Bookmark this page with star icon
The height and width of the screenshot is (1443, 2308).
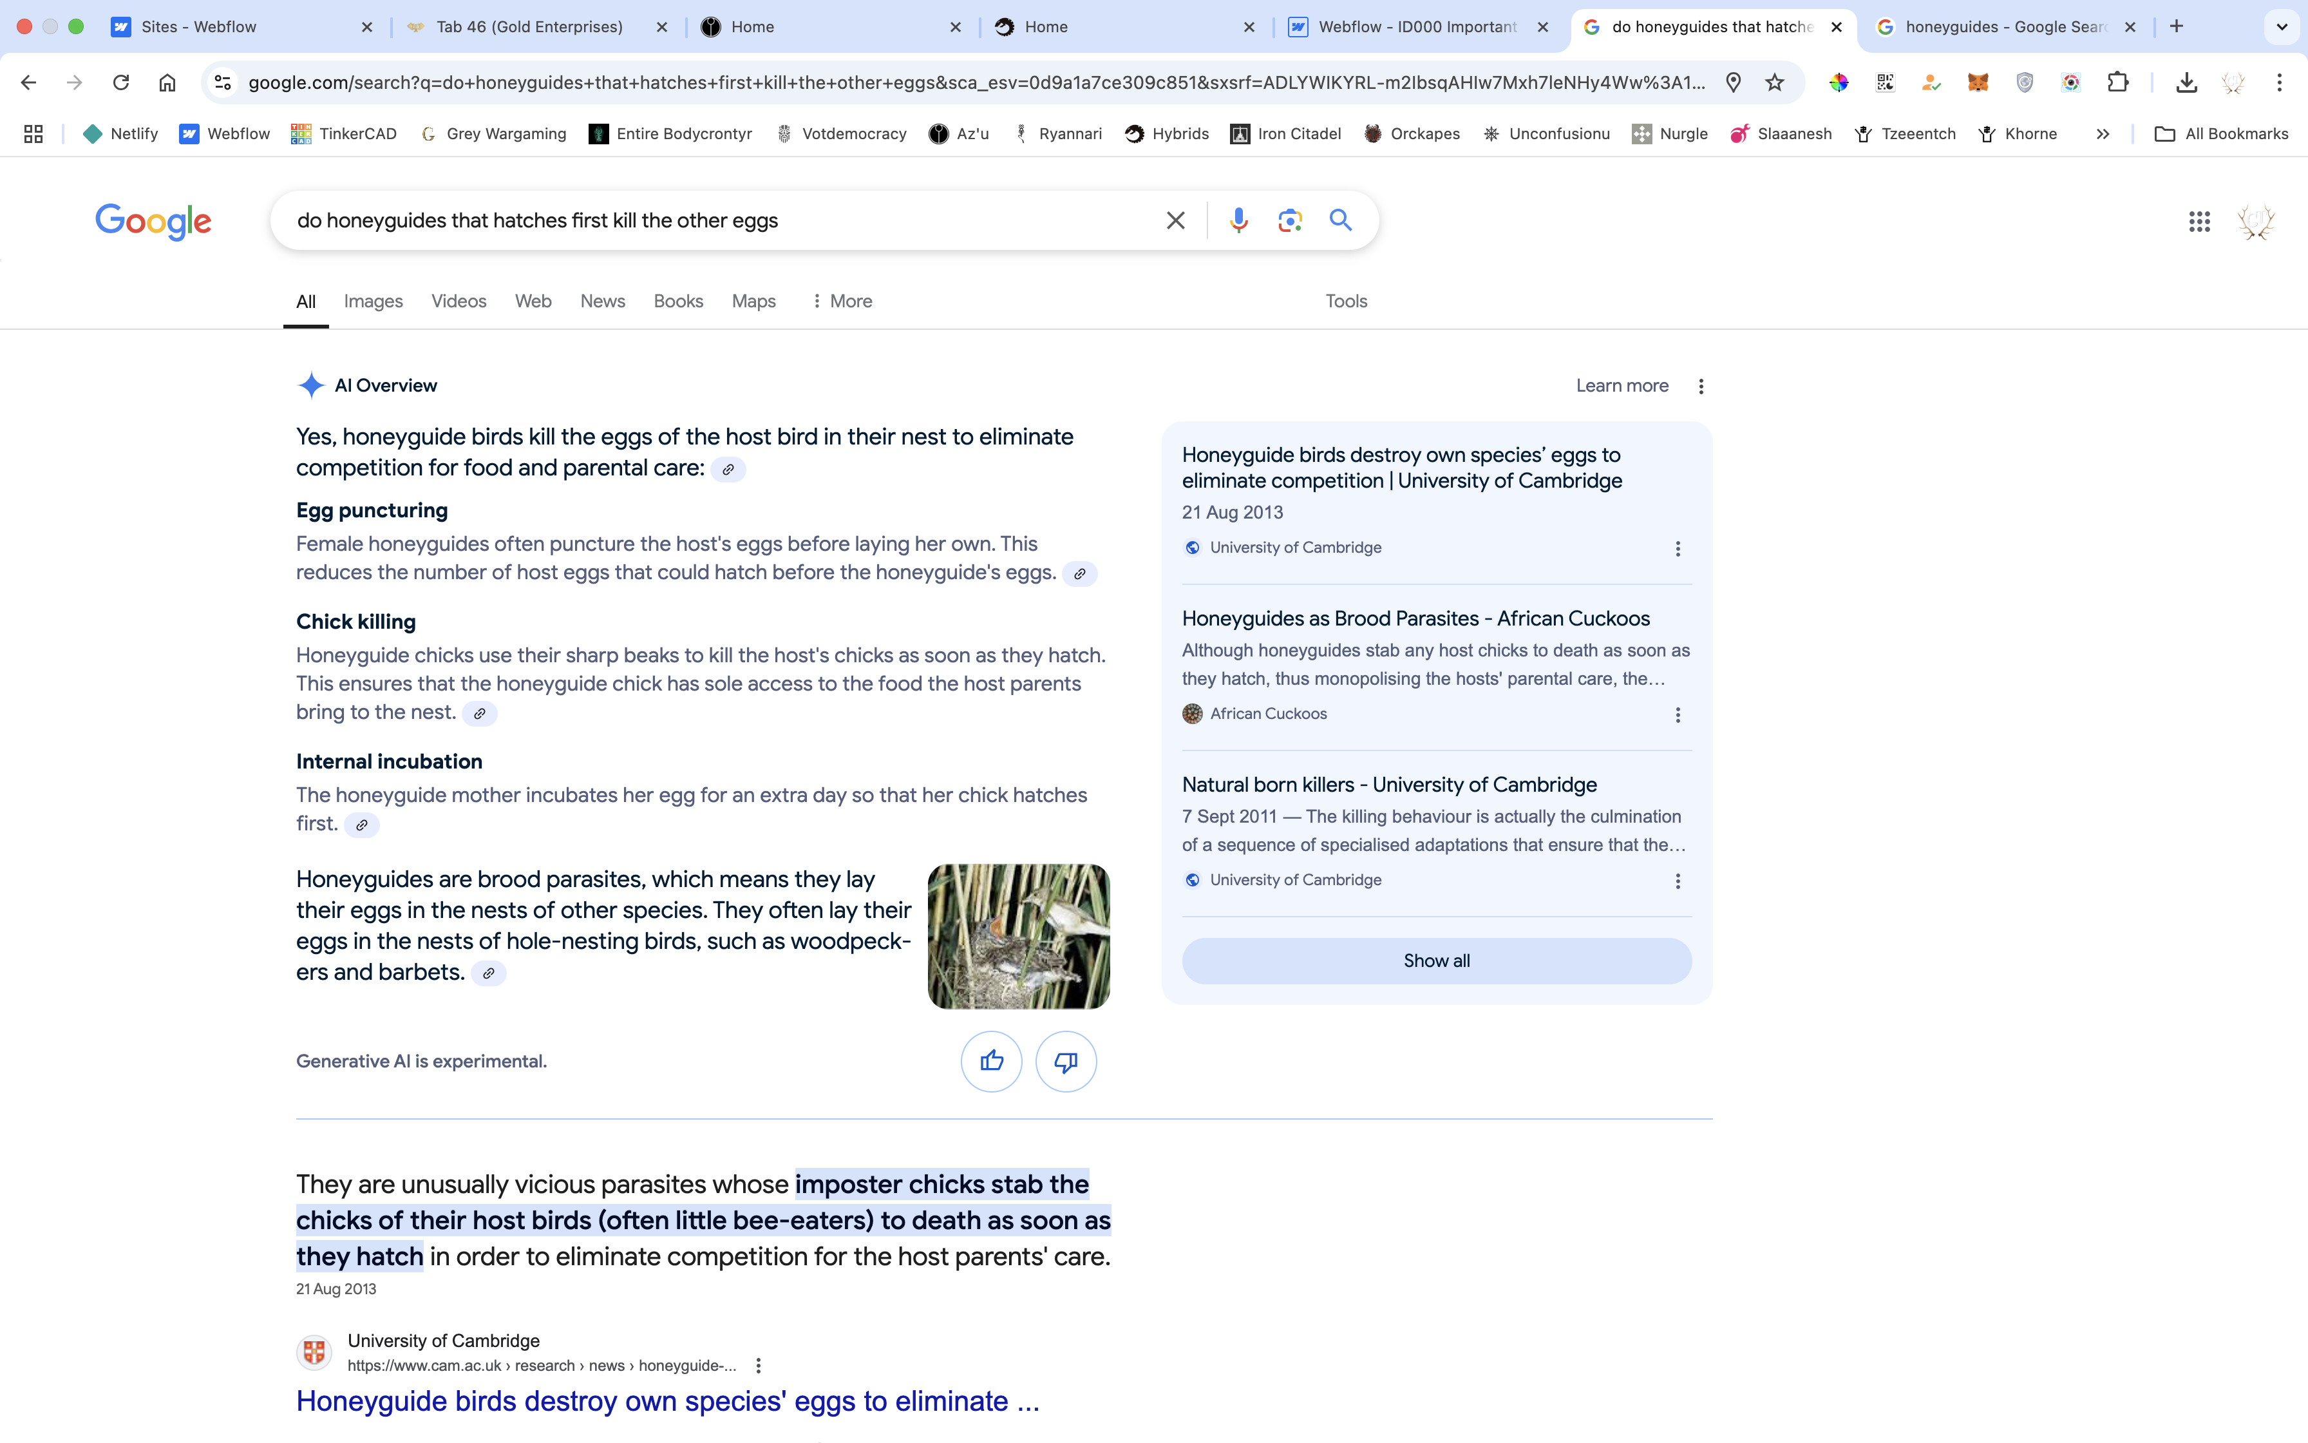click(x=1774, y=83)
